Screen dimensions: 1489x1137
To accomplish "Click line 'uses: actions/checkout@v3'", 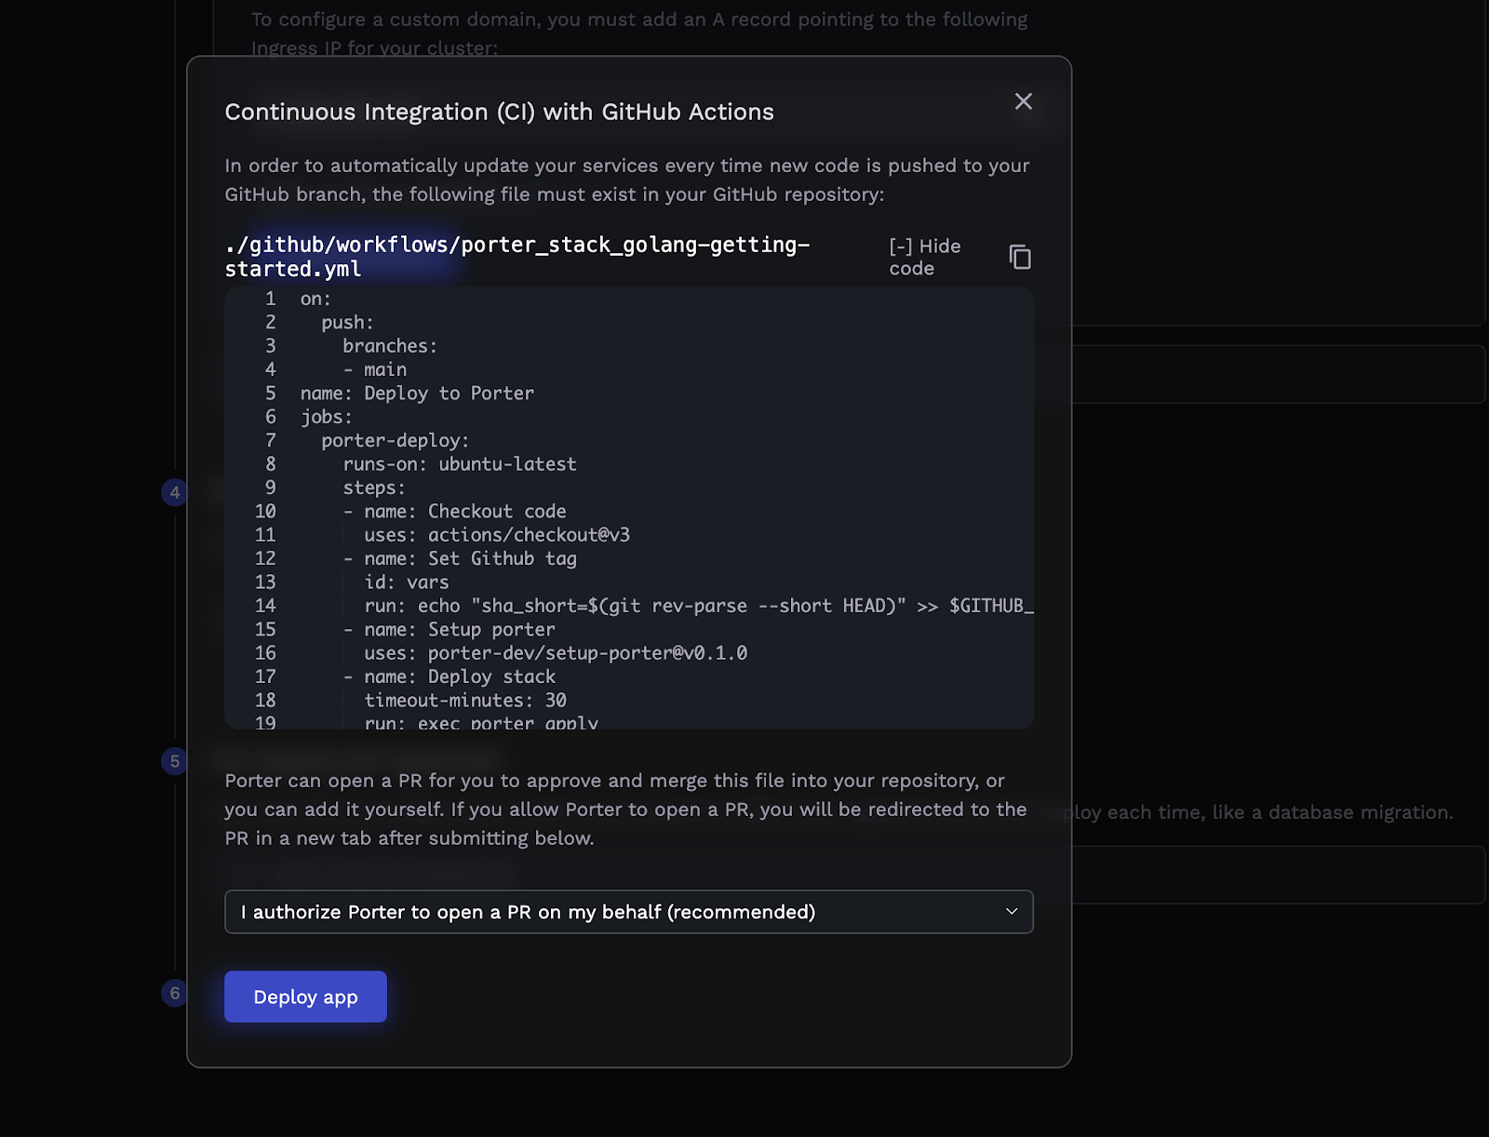I will pos(497,535).
